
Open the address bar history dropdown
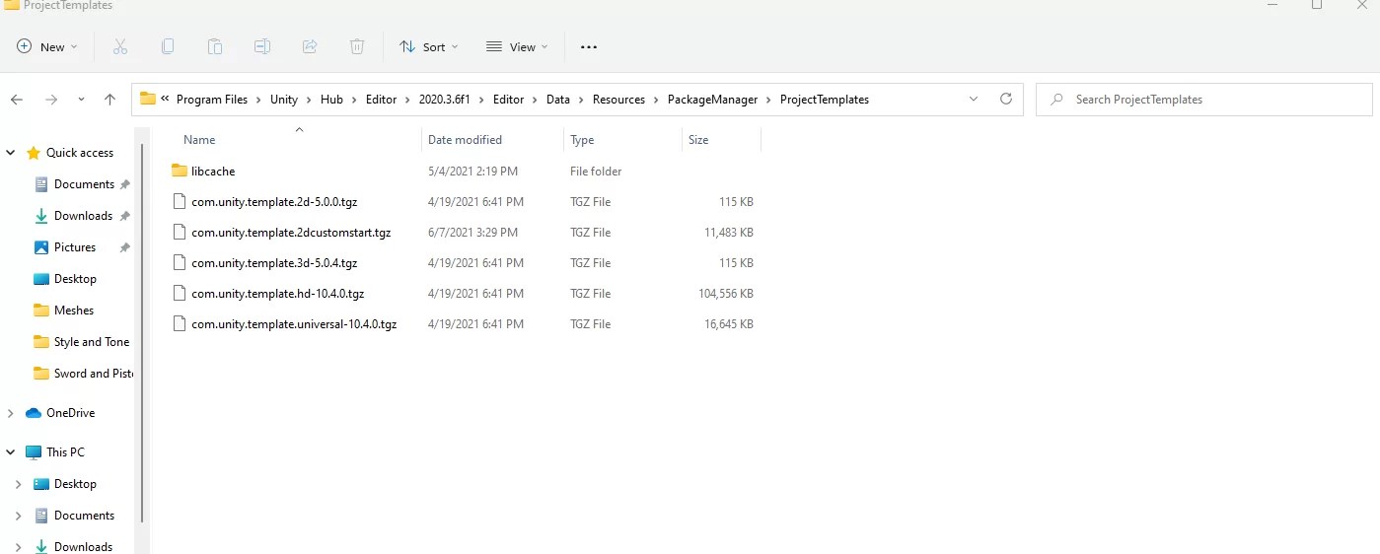(974, 99)
